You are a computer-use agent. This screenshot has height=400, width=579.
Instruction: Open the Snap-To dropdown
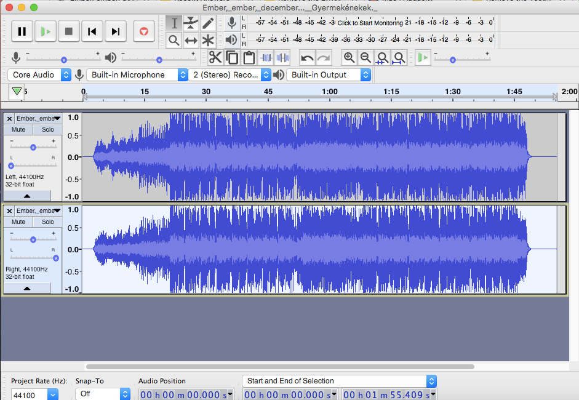[102, 394]
